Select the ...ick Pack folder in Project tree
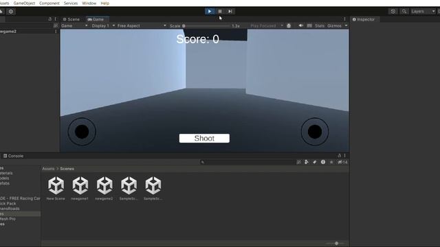 [x=8, y=204]
